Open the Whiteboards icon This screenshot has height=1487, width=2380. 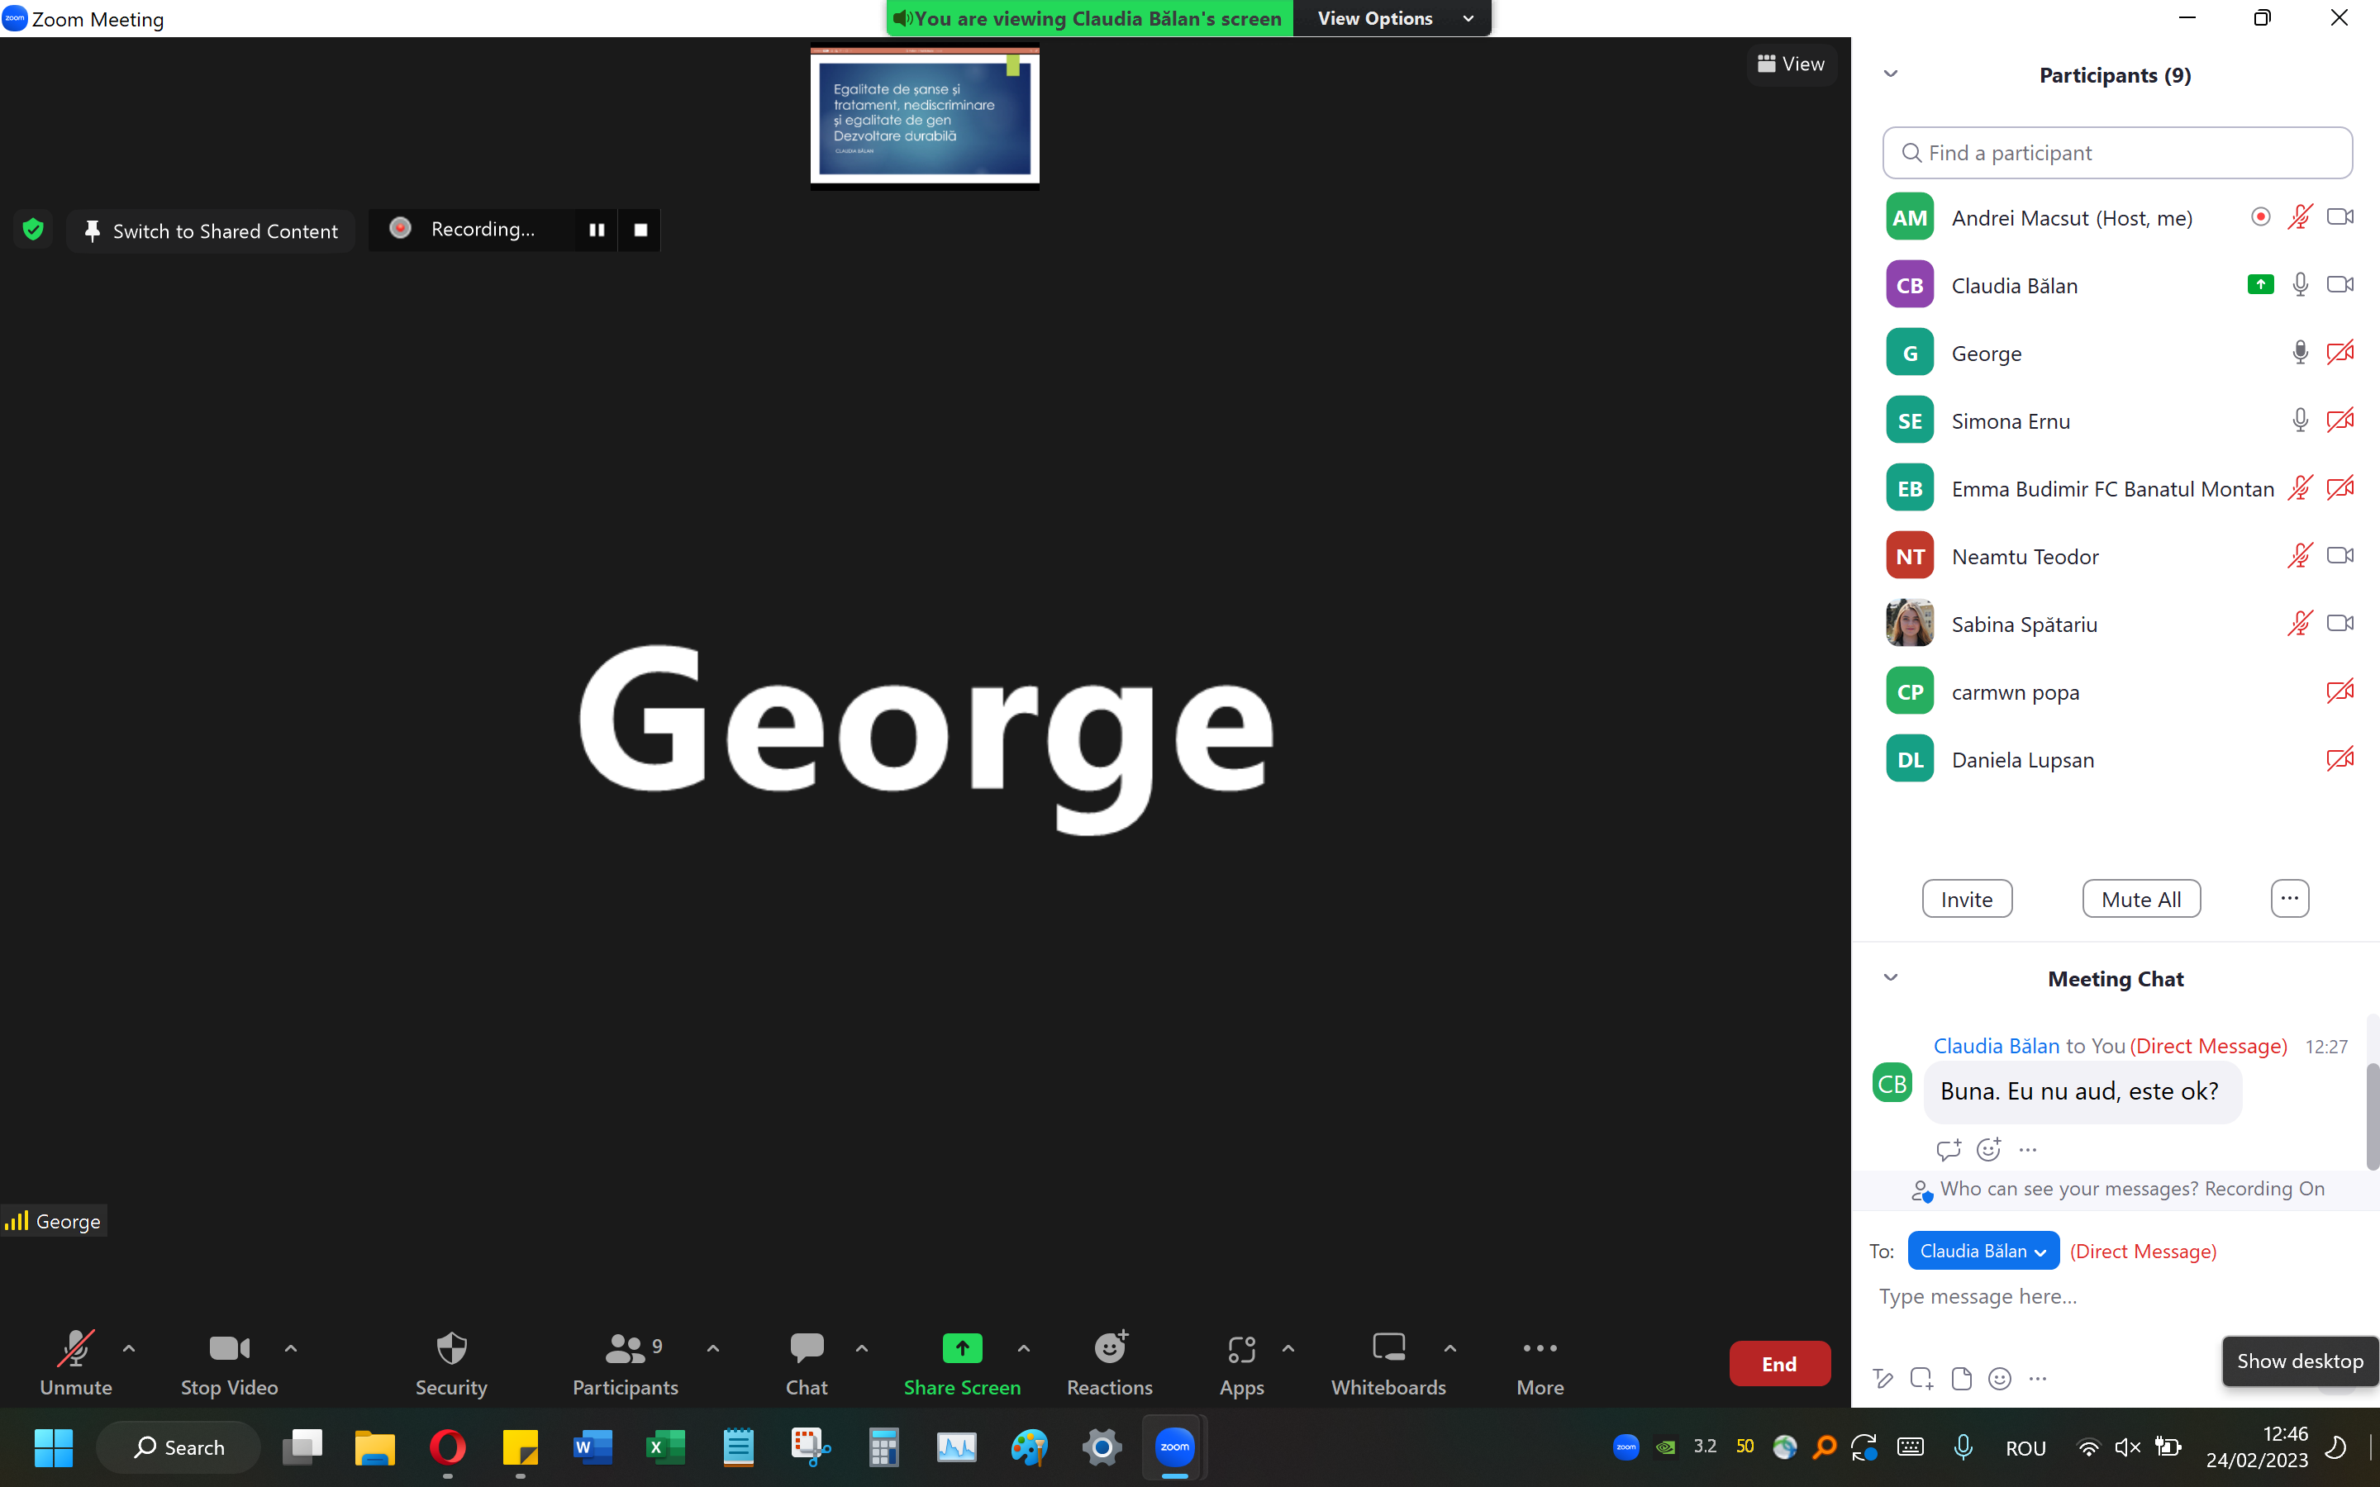pyautogui.click(x=1388, y=1347)
